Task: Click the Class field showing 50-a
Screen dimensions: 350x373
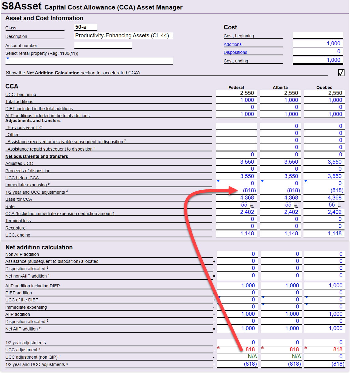Action: [x=86, y=27]
